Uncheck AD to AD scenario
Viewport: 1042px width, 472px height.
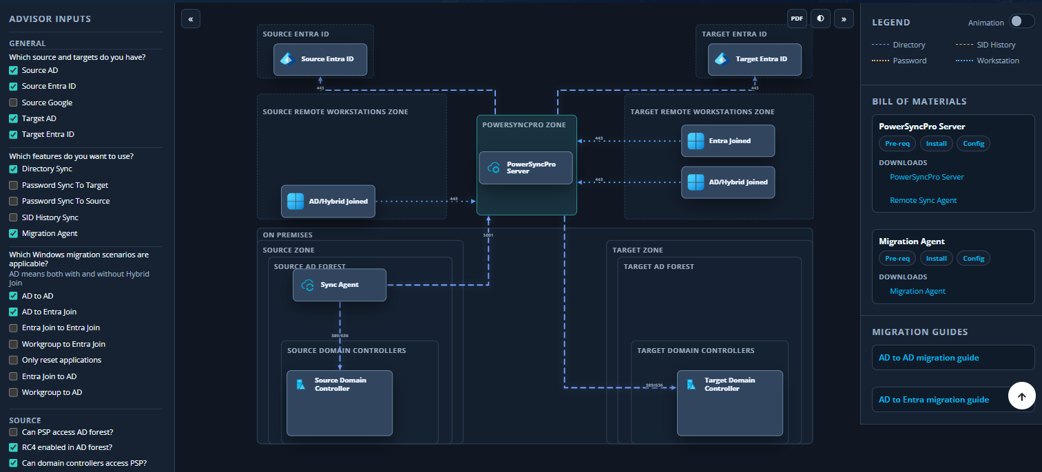pos(13,296)
